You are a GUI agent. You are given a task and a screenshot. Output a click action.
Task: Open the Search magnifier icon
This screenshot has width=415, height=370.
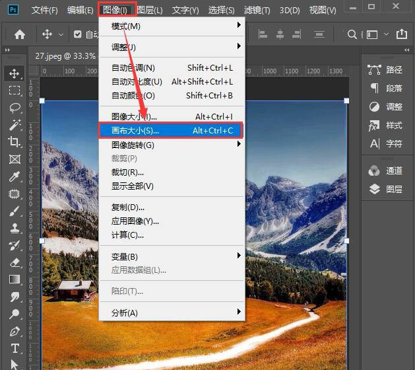click(x=352, y=34)
